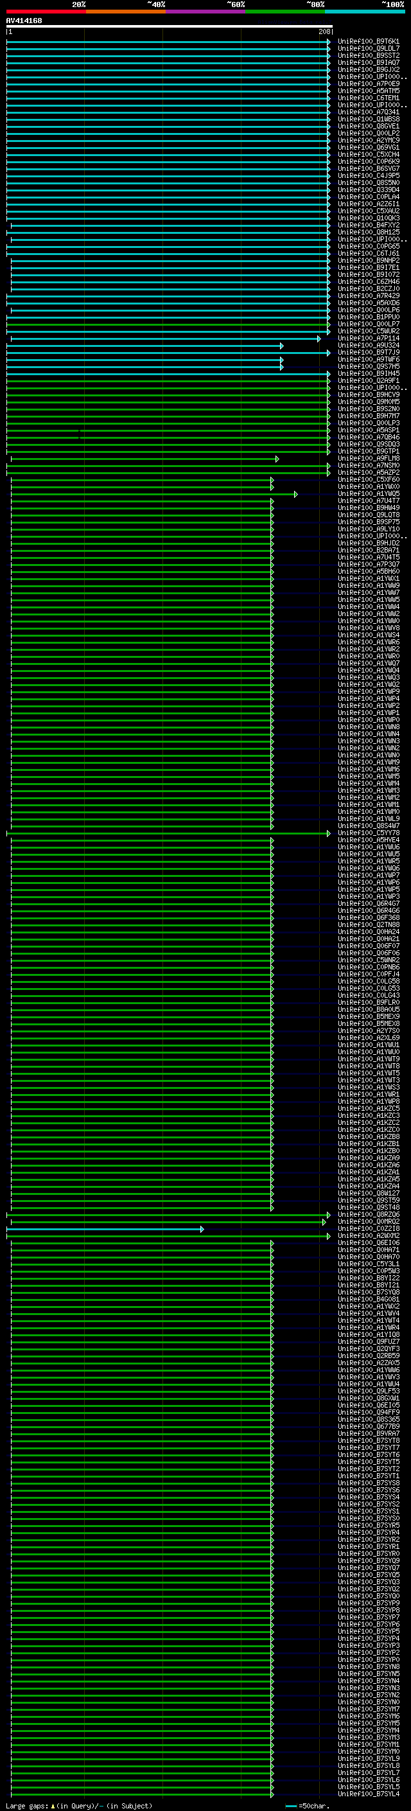This screenshot has width=411, height=1811.
Task: Click the AV414168 query title
Action: [24, 21]
